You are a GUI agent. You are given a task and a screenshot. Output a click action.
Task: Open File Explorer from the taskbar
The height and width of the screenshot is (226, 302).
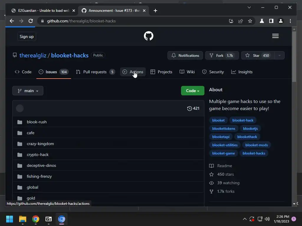pos(22,219)
